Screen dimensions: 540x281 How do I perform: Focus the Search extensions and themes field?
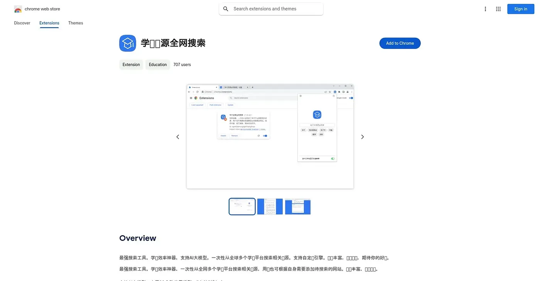[x=271, y=9]
